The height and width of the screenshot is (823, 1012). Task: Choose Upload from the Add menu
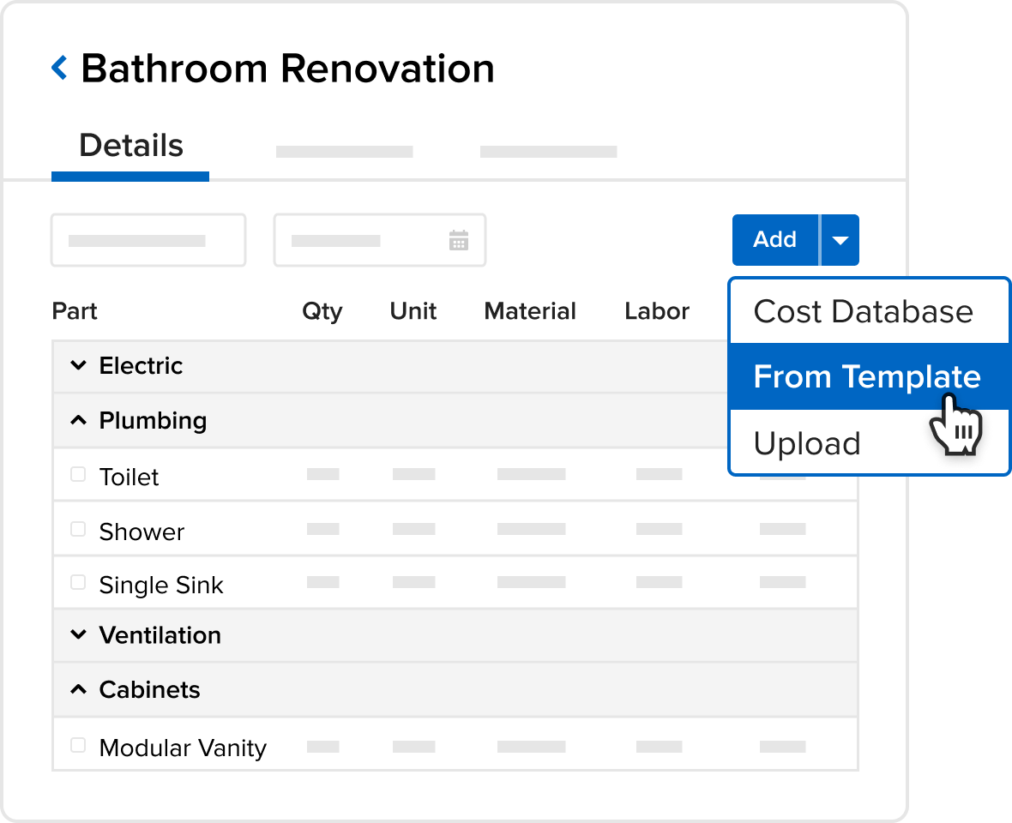tap(807, 443)
